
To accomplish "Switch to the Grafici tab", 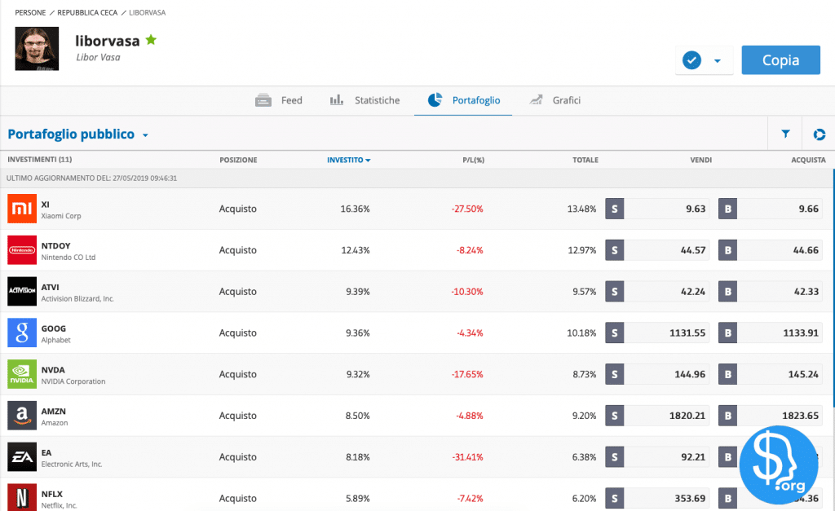I will pyautogui.click(x=554, y=100).
